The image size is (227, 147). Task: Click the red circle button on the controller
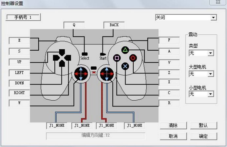pos(133,58)
